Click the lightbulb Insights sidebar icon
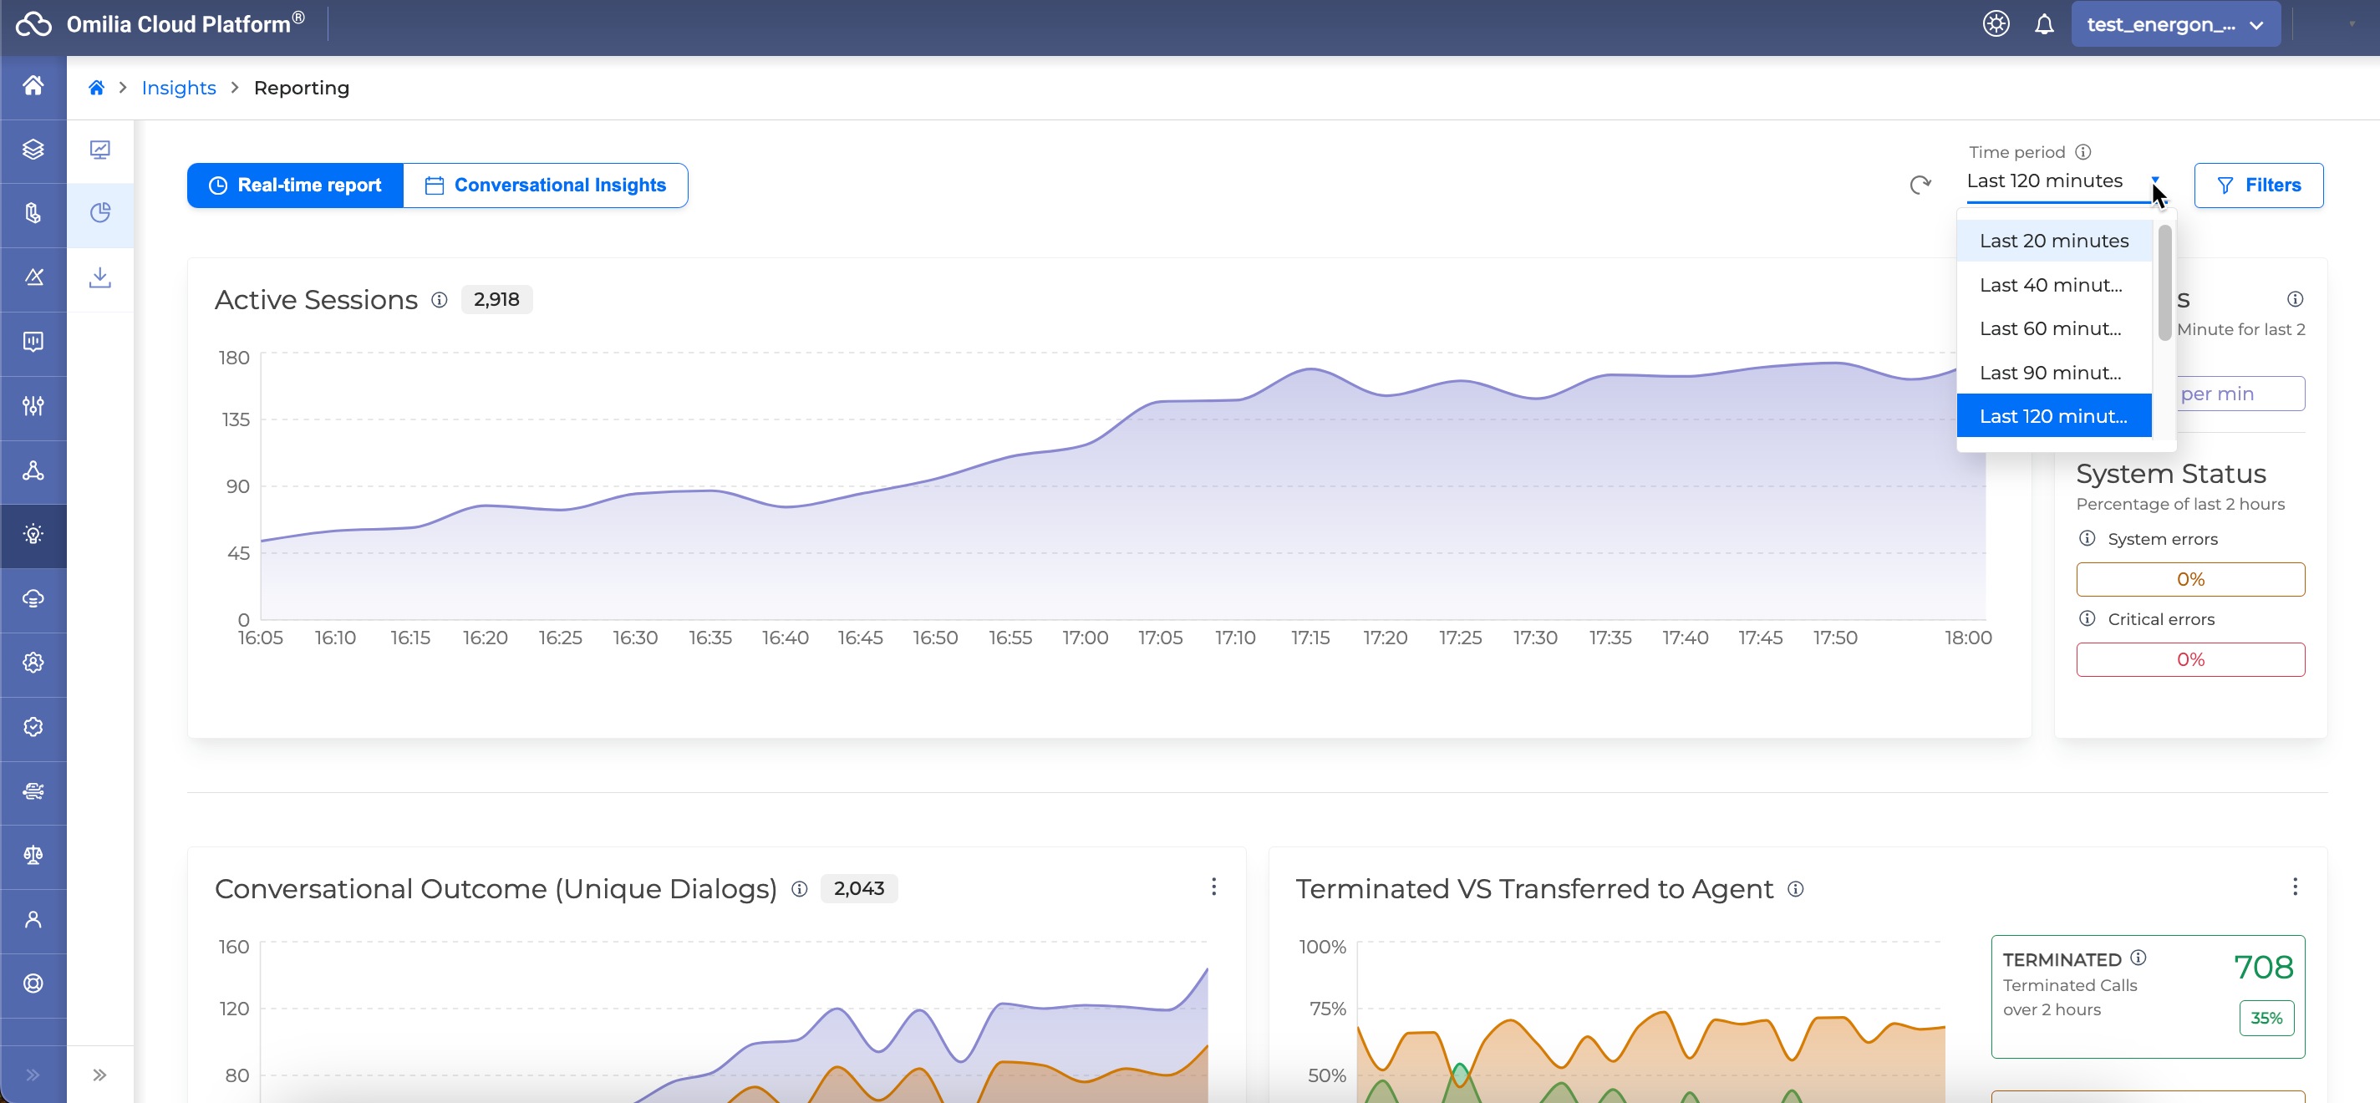The width and height of the screenshot is (2380, 1103). pos(33,535)
